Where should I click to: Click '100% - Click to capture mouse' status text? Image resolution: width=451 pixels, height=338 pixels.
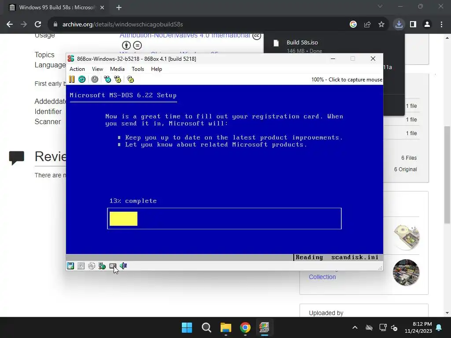click(x=347, y=80)
